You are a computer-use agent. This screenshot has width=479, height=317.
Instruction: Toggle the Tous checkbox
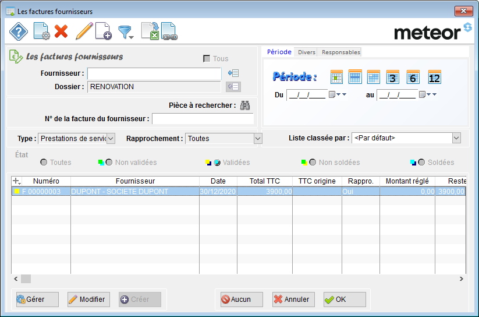(207, 58)
